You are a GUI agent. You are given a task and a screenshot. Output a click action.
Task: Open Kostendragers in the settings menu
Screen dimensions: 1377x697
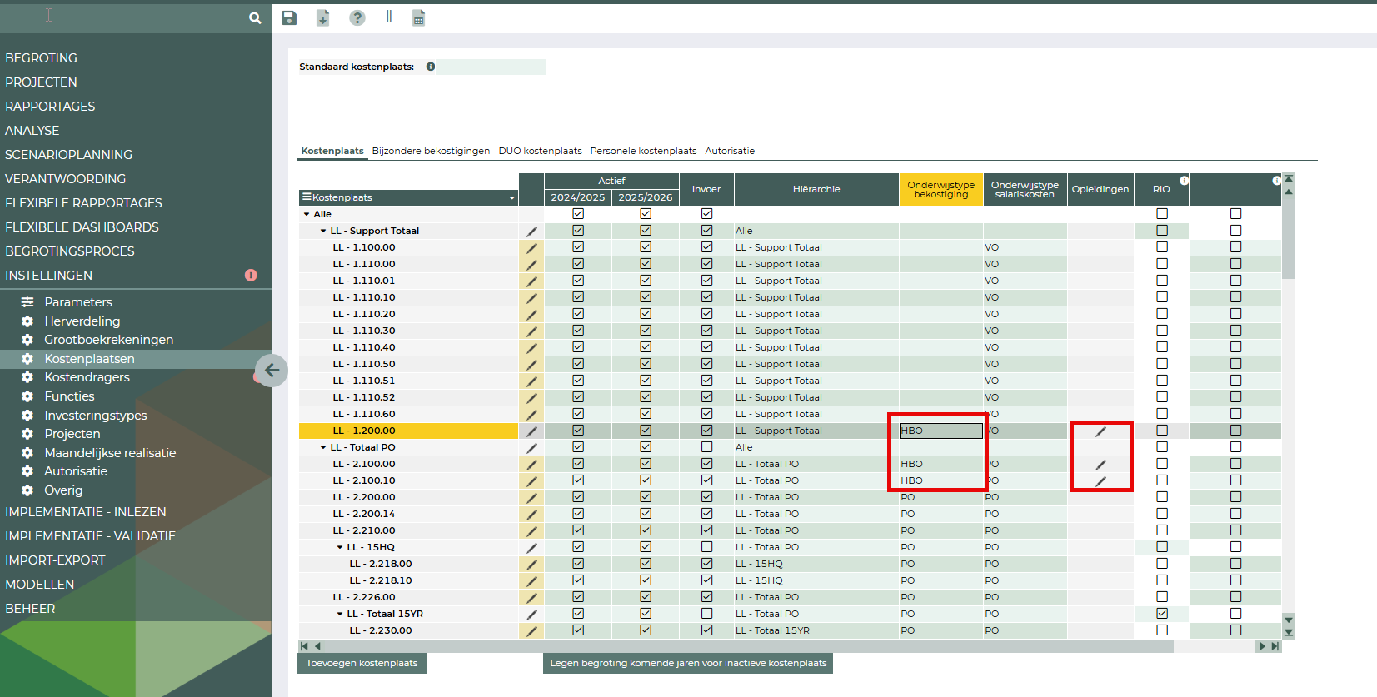[87, 377]
